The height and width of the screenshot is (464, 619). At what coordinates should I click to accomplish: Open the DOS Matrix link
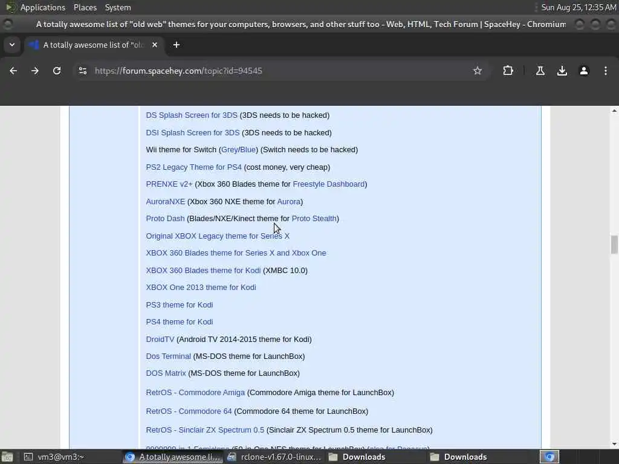pos(166,373)
